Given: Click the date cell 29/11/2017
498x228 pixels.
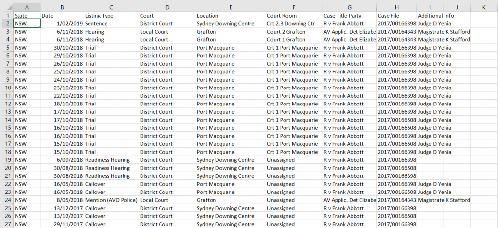Looking at the screenshot, I should pos(62,224).
